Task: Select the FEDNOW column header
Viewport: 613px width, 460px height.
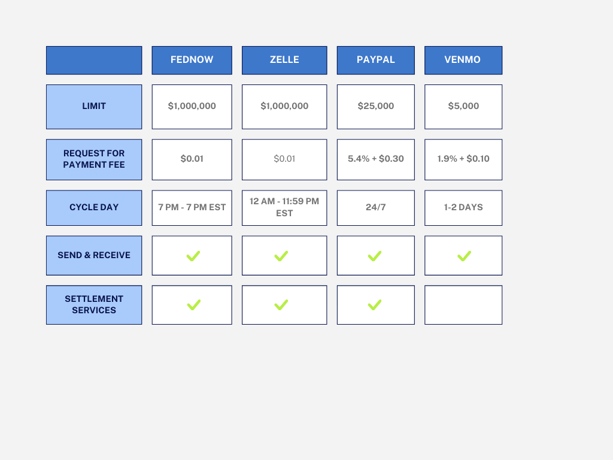Action: 192,60
